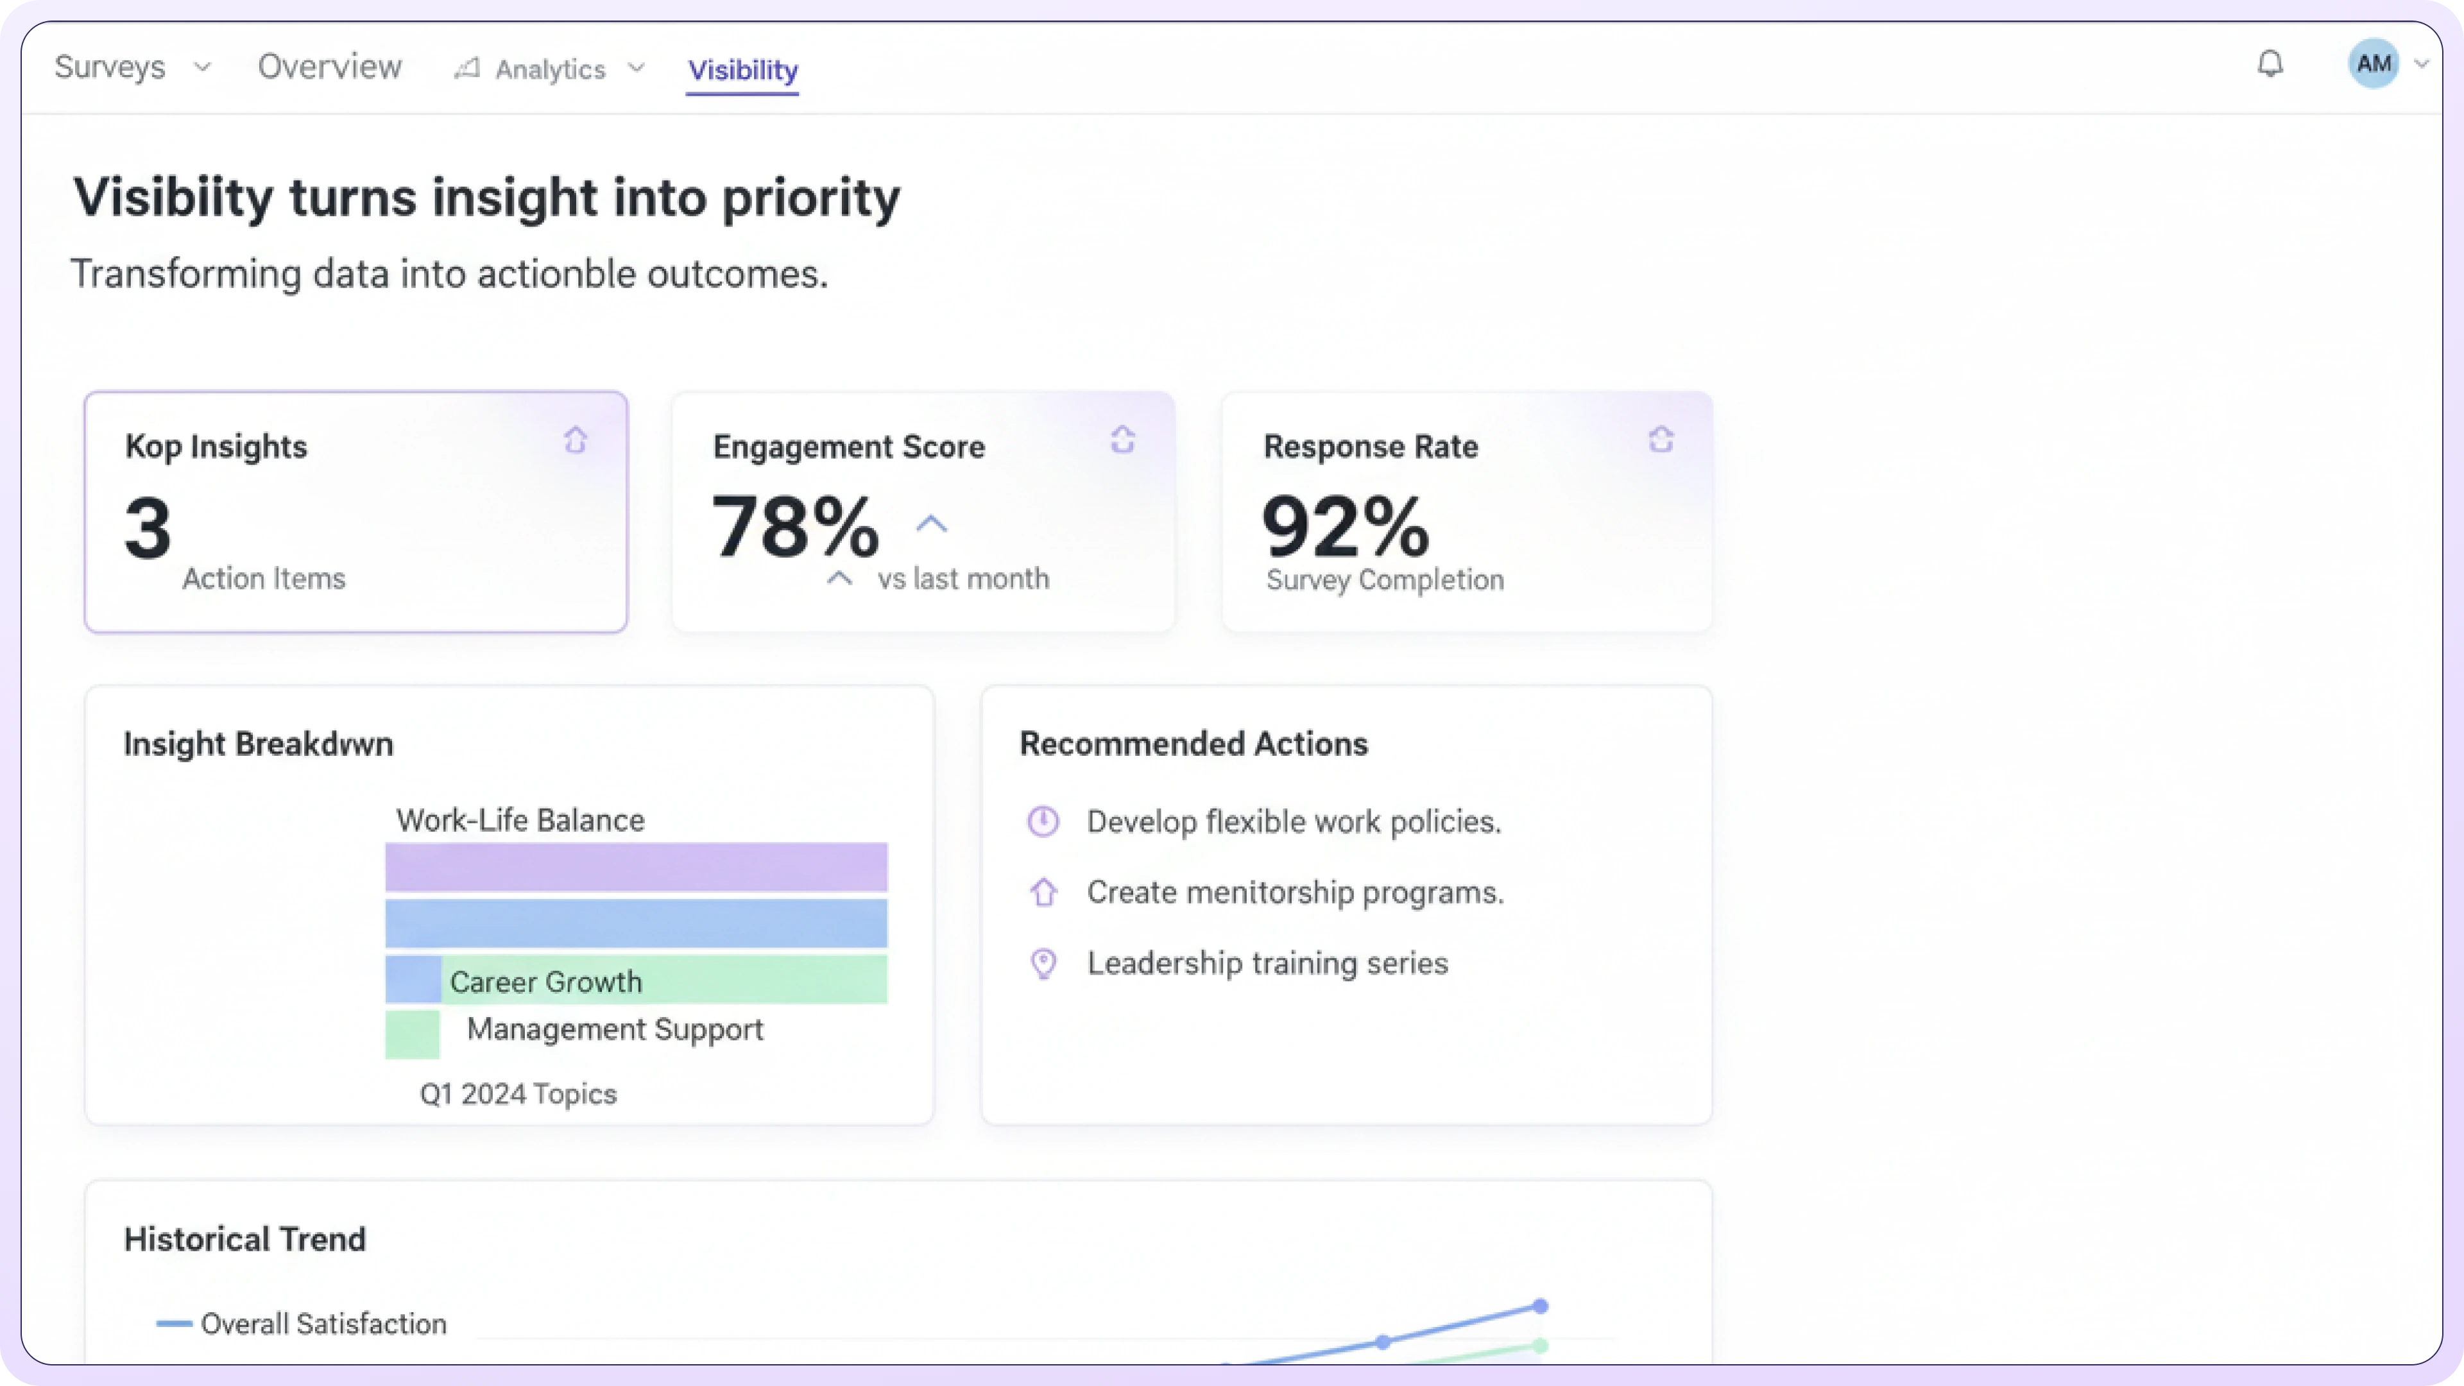Click the purple Work-Life Balance bar
2464x1386 pixels.
[x=636, y=867]
